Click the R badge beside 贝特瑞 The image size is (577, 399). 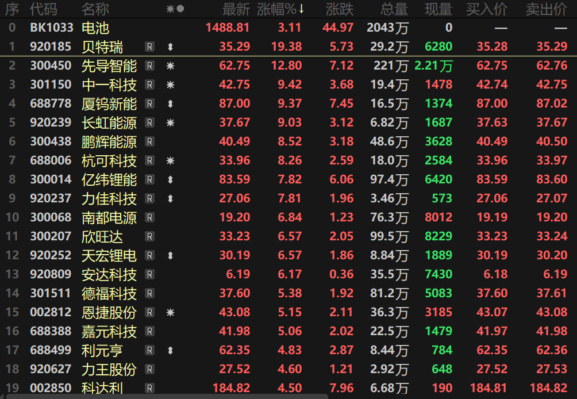click(150, 47)
